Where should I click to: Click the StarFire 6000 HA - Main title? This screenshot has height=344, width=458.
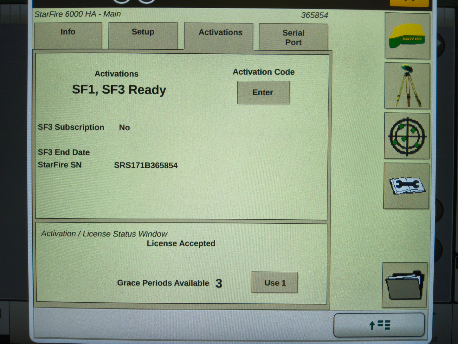coord(78,14)
